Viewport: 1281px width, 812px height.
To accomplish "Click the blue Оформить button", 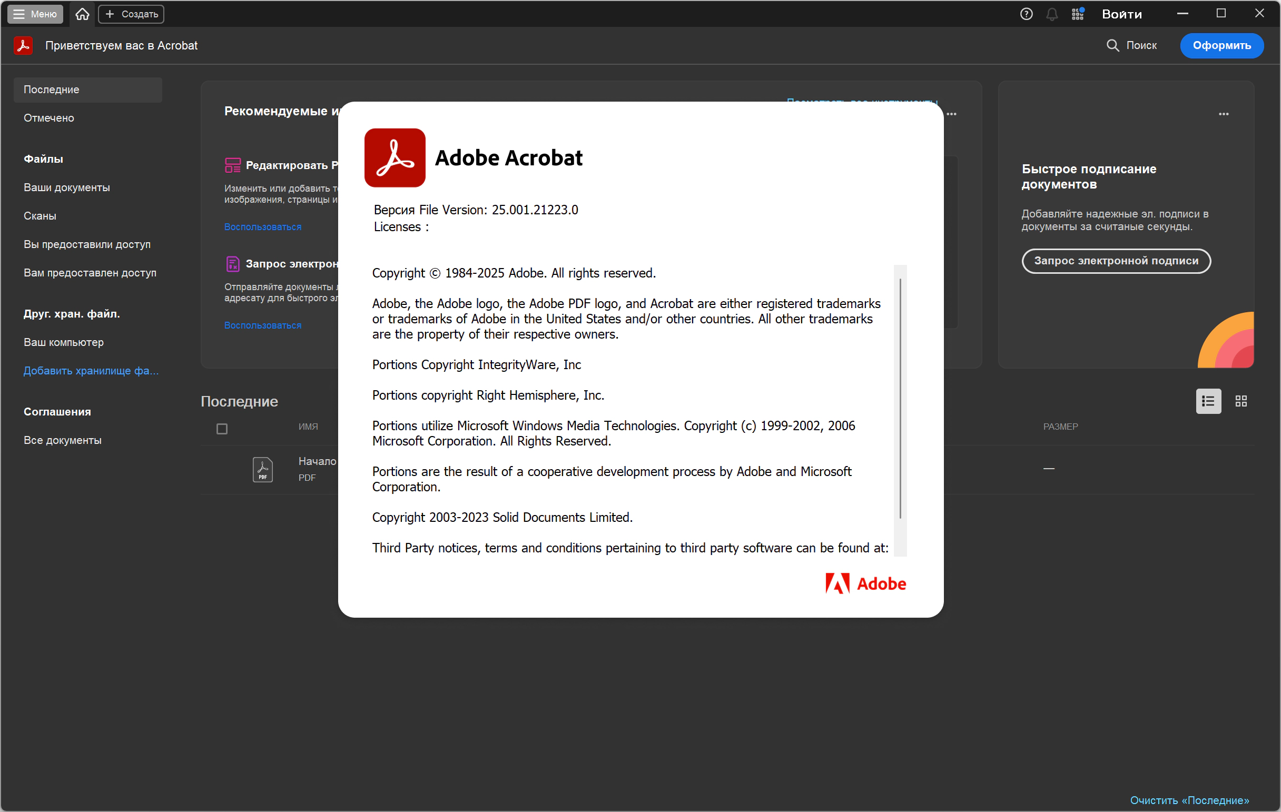I will click(1221, 45).
